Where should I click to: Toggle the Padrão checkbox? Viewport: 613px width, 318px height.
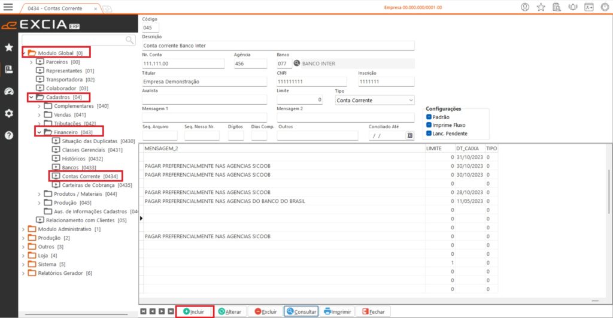tap(429, 117)
